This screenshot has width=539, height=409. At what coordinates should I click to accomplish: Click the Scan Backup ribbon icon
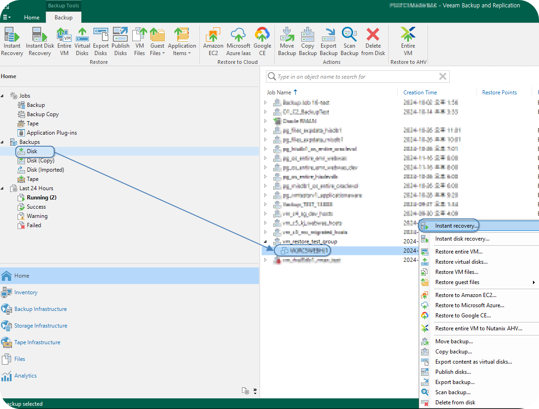tap(349, 42)
